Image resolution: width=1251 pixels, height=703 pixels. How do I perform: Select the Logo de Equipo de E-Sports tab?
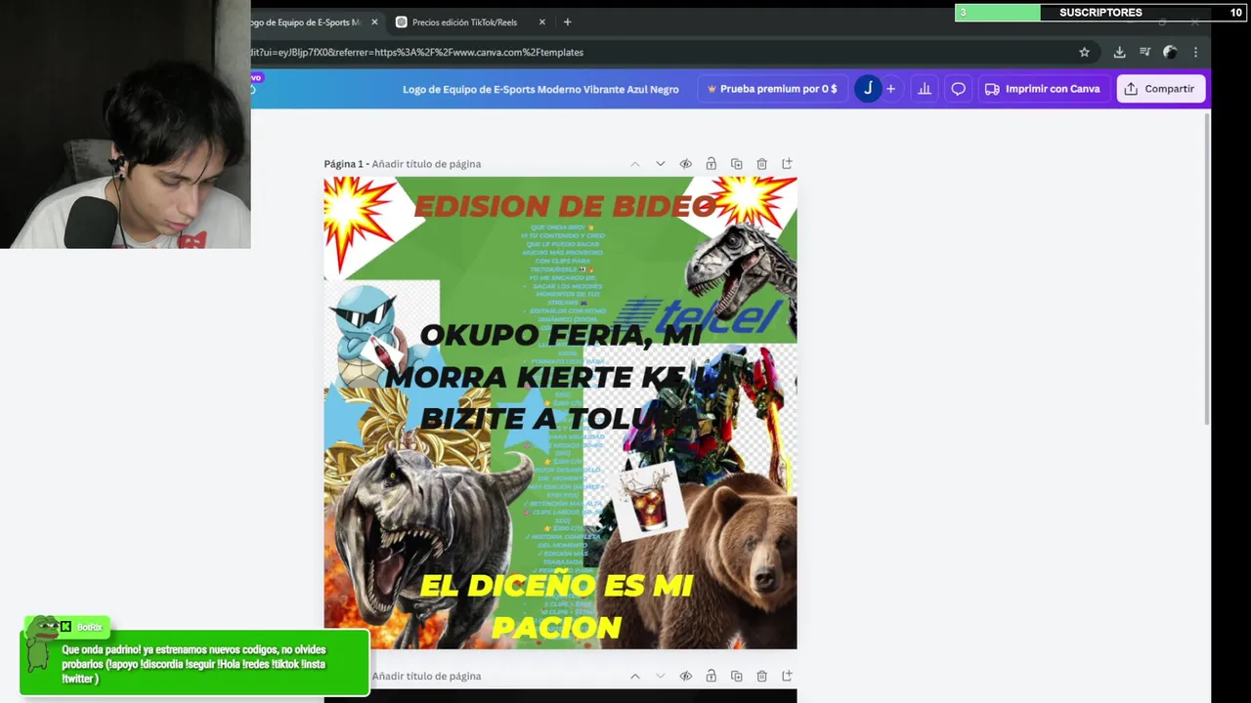point(305,22)
